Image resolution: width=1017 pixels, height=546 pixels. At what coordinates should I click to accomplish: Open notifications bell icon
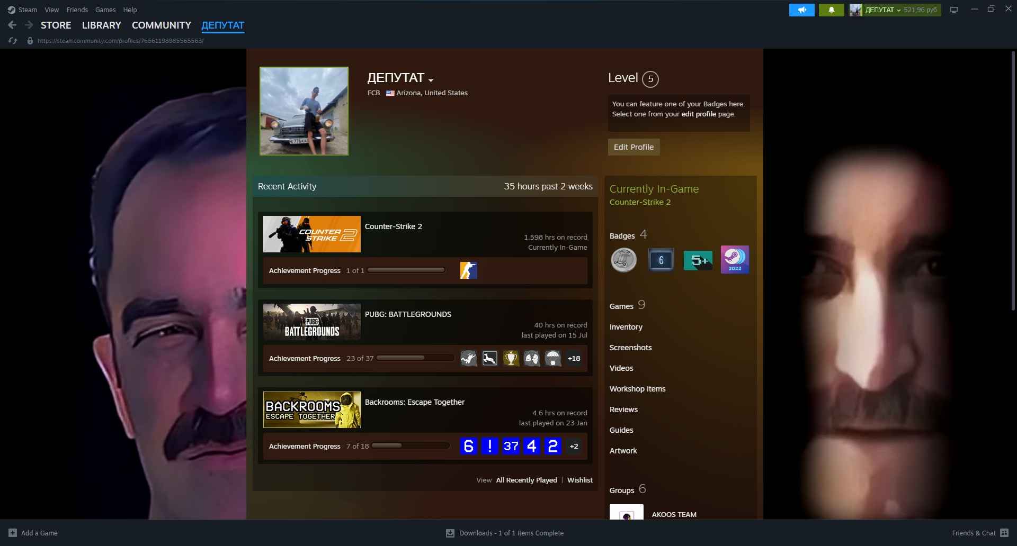tap(832, 10)
